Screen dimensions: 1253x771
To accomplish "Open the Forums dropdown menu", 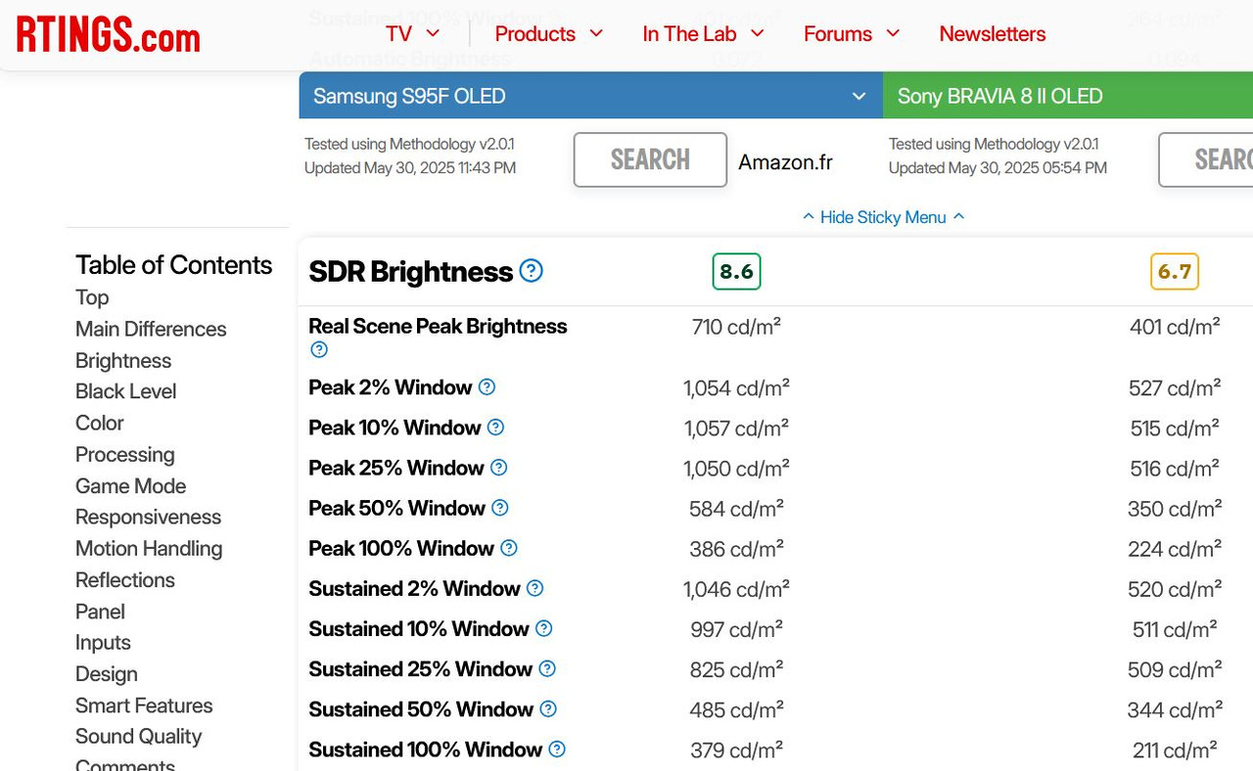I will [x=852, y=33].
